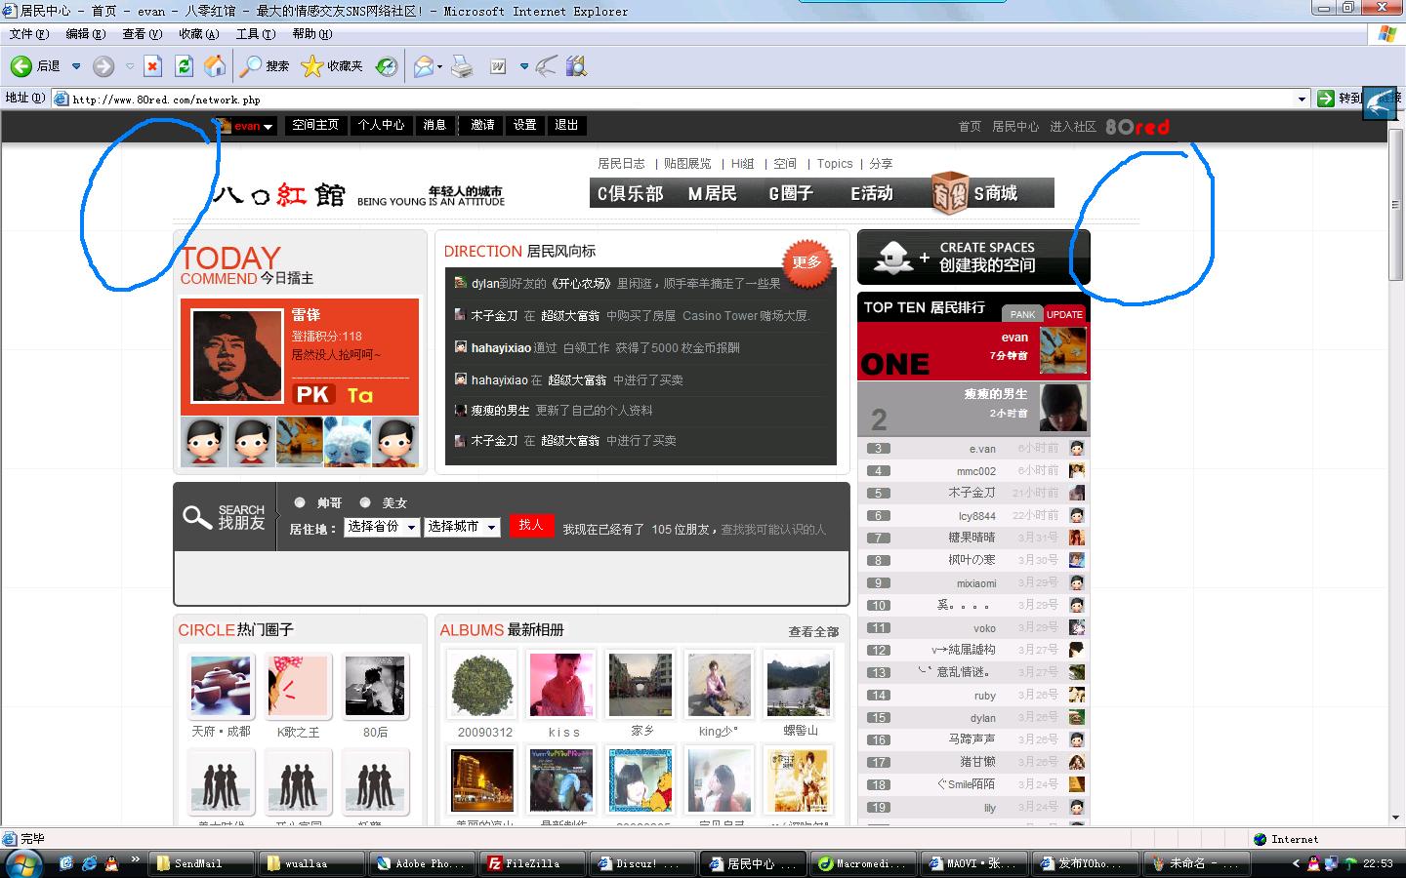This screenshot has width=1406, height=878.
Task: Click the page vertical scrollbar thumb
Action: (x=1396, y=205)
